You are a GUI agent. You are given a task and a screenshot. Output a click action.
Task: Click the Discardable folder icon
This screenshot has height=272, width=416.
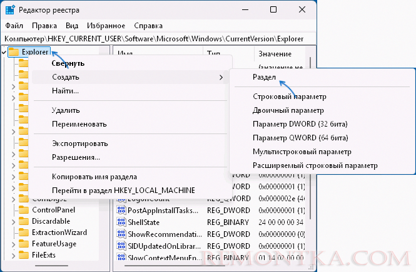(24, 221)
